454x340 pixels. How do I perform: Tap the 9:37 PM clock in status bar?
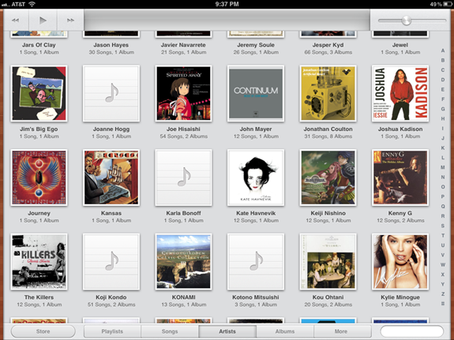pyautogui.click(x=227, y=4)
